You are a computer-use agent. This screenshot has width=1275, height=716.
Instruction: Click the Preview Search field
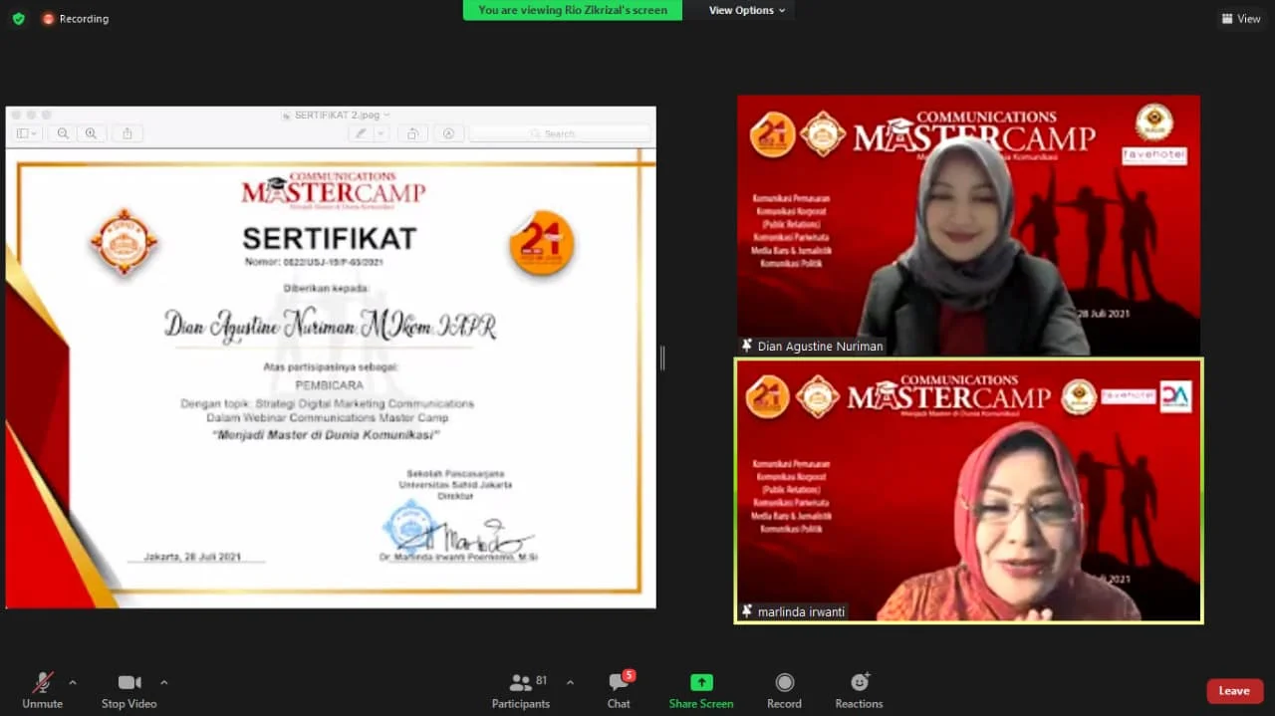coord(560,133)
